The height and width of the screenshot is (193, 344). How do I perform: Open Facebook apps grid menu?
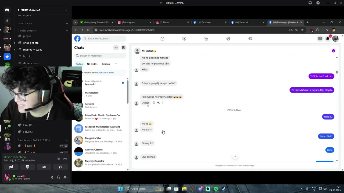pyautogui.click(x=320, y=39)
